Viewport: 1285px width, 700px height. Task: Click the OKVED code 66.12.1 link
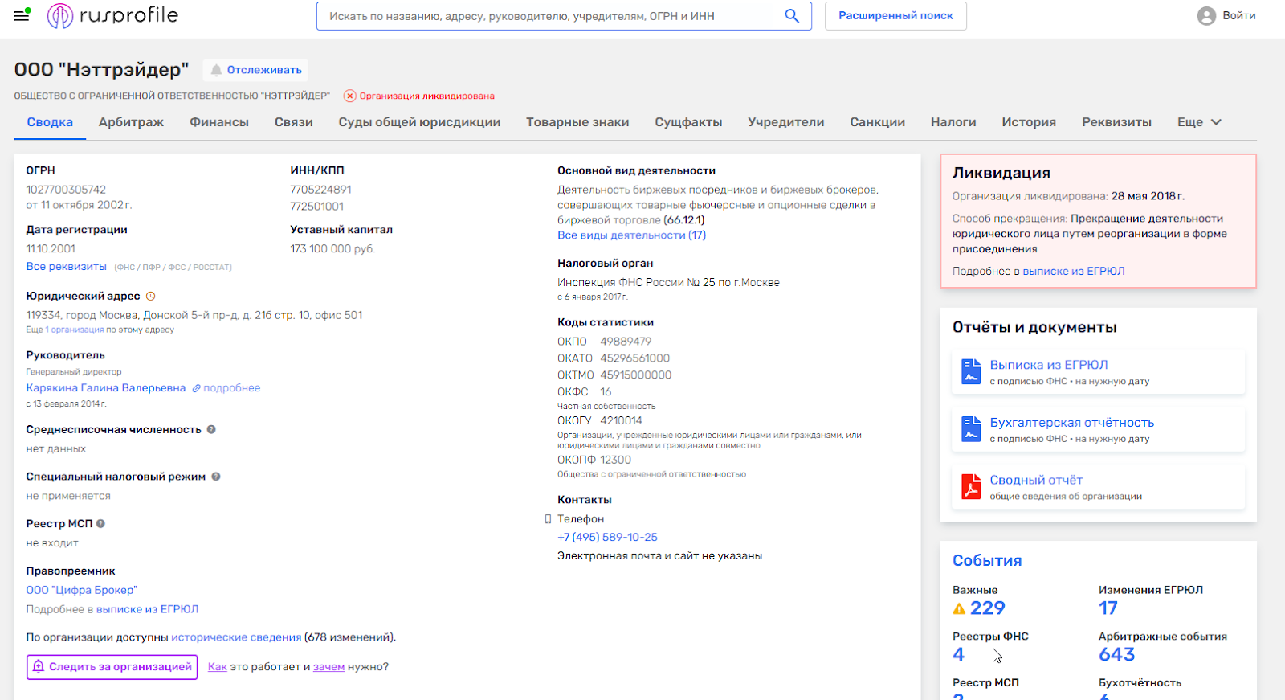pos(684,220)
